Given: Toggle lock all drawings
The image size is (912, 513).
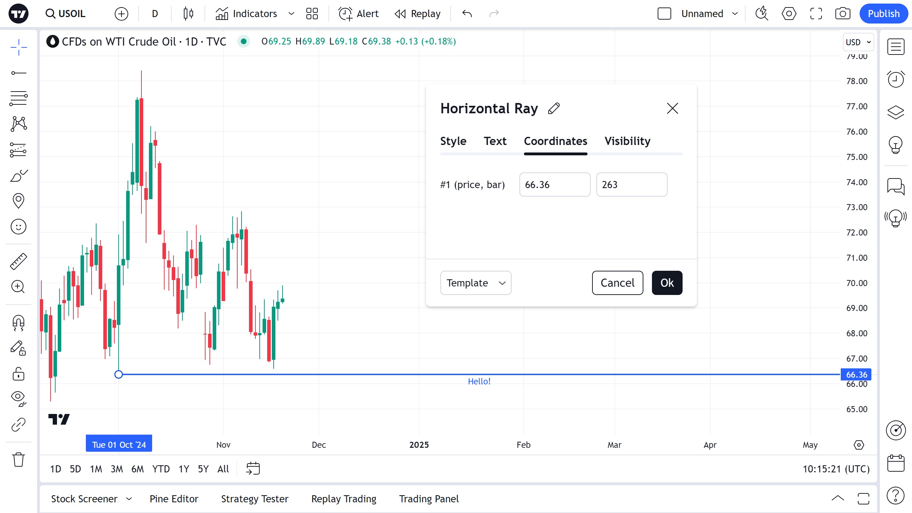Looking at the screenshot, I should (18, 374).
